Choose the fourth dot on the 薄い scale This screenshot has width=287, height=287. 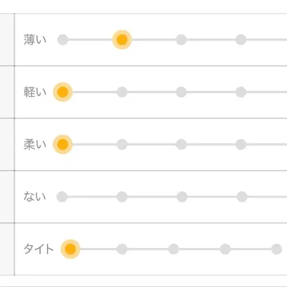(241, 40)
